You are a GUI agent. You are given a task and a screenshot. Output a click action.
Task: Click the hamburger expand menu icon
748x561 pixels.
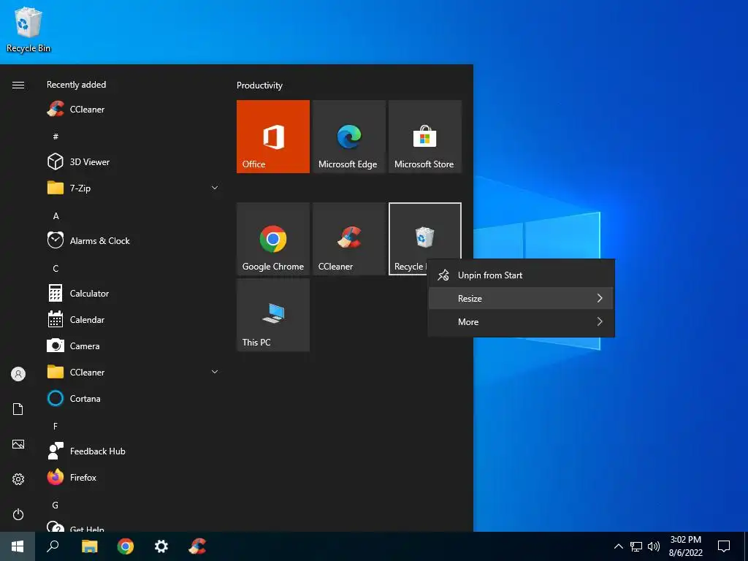tap(18, 85)
